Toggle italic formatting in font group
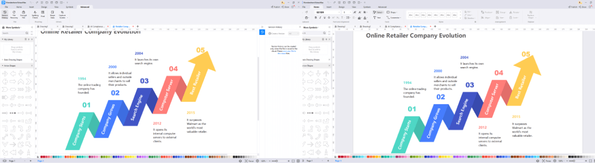595x163 pixels. click(x=320, y=18)
